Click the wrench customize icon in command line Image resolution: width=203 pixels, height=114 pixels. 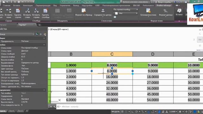click(54, 107)
